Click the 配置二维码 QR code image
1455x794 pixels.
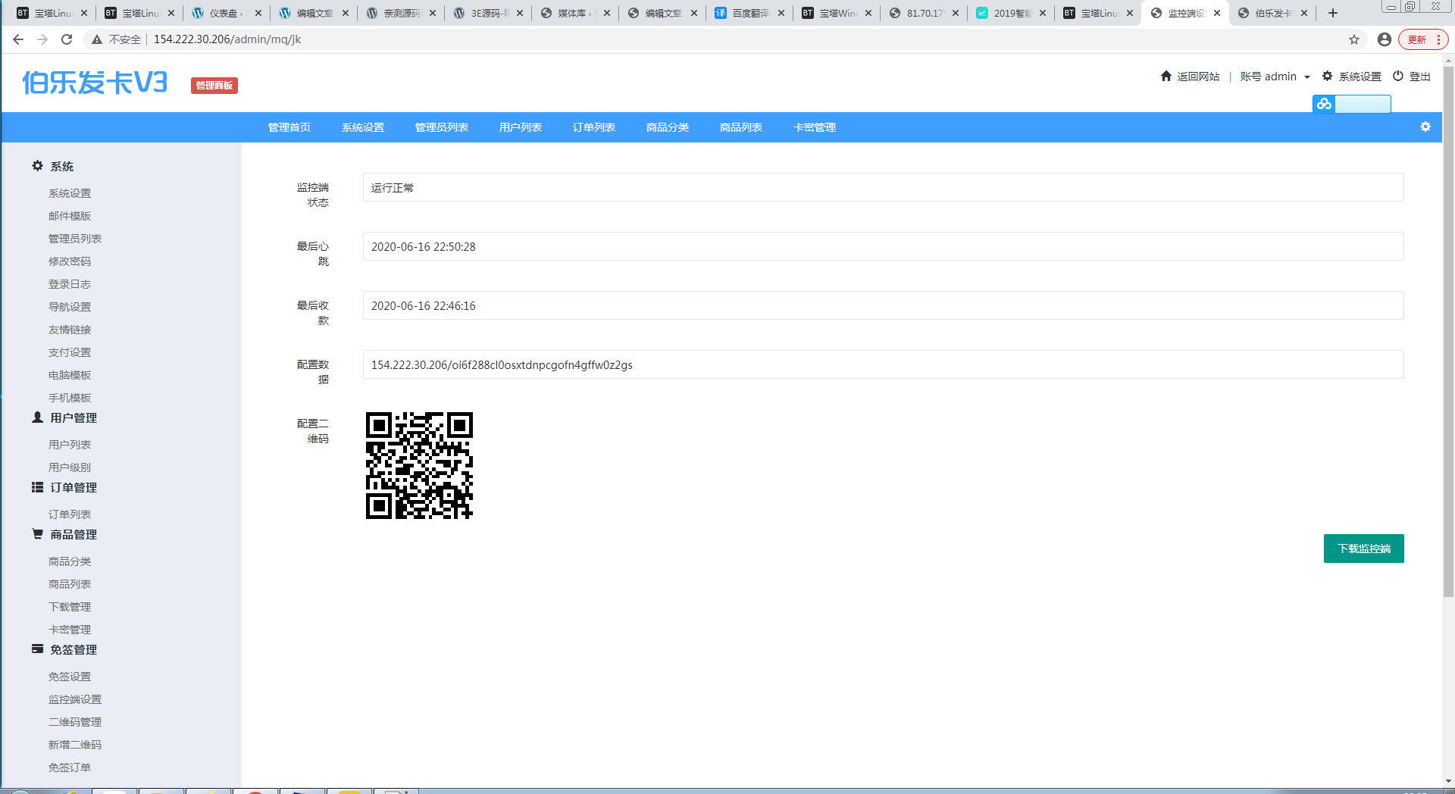coord(419,465)
